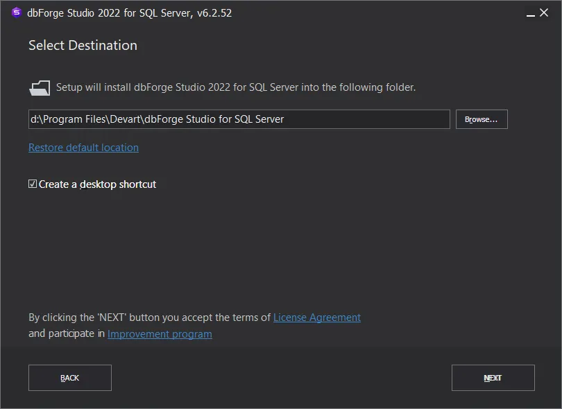Screen dimensions: 562x409
Task: Close the dbForge Studio setup window
Action: (544, 12)
